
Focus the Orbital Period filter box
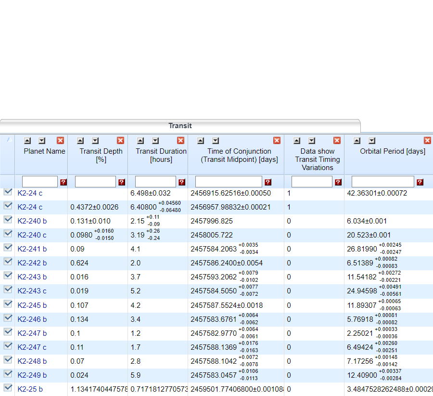(382, 182)
